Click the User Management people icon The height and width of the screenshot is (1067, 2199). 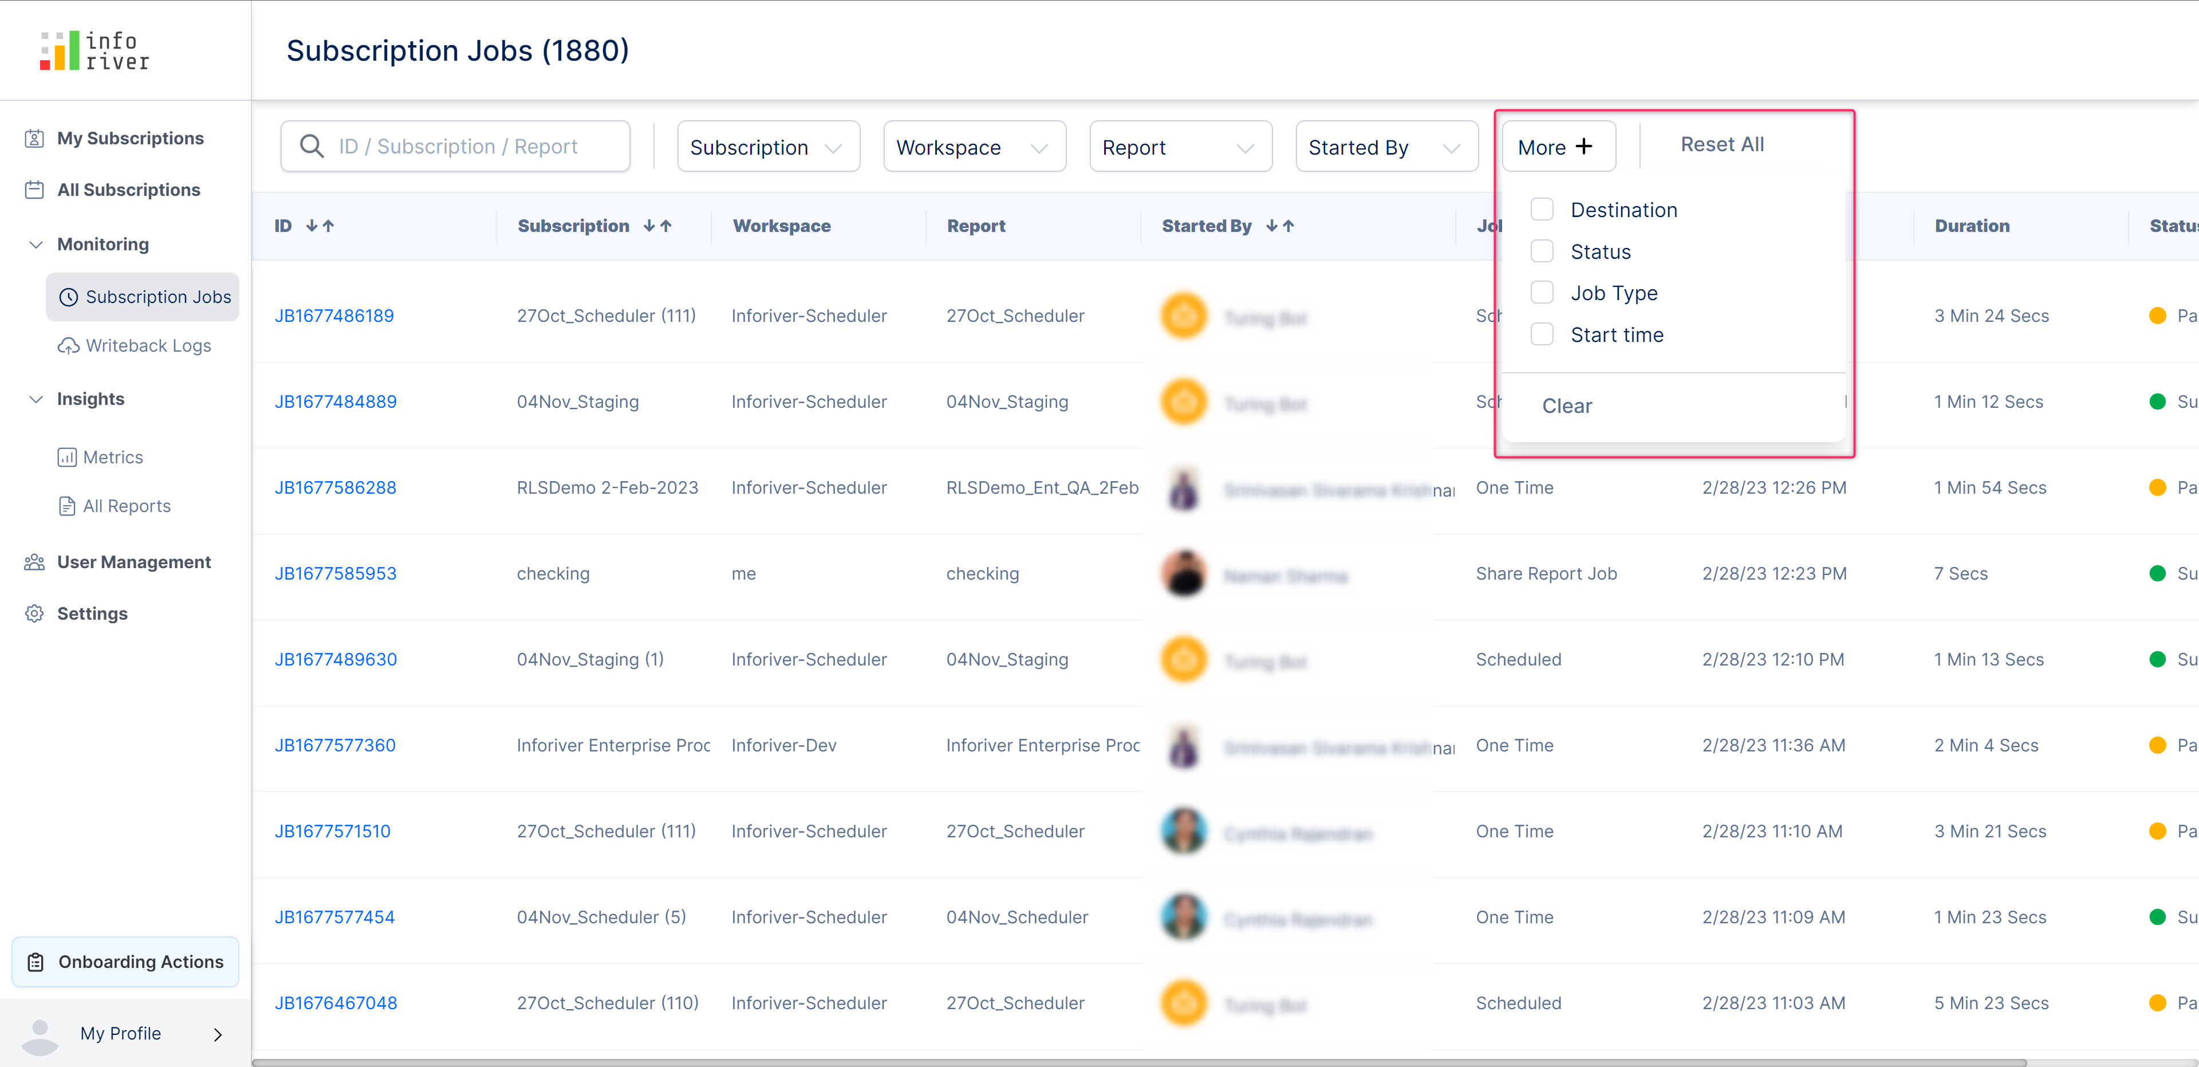34,562
